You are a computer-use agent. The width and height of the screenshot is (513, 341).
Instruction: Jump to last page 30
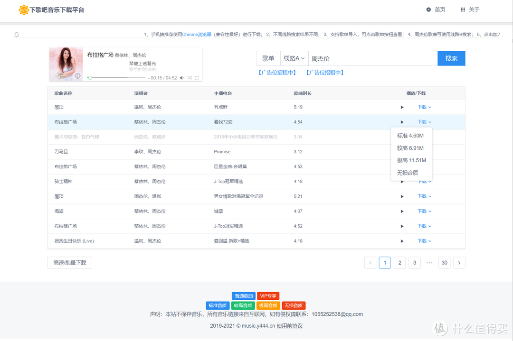tap(444, 263)
